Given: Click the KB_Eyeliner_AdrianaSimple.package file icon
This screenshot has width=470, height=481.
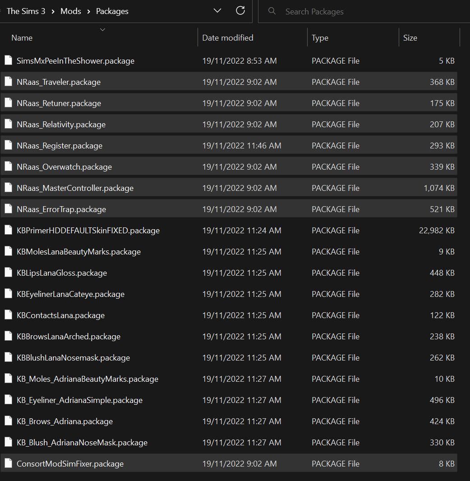Looking at the screenshot, I should pyautogui.click(x=8, y=399).
